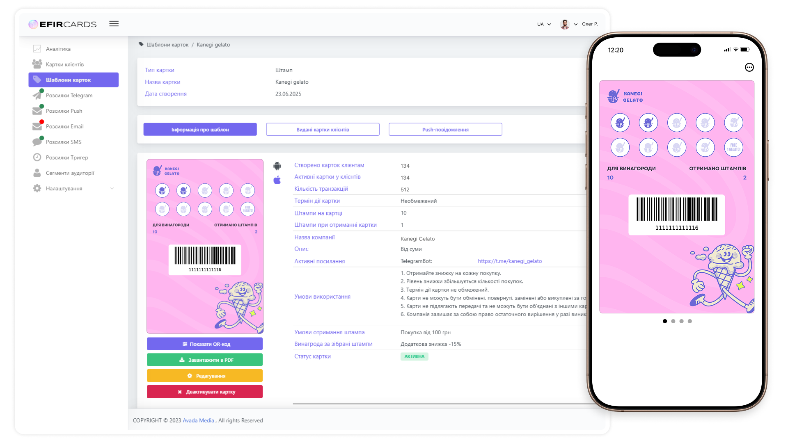Click the Kanegi gelato card preview
Image resolution: width=788 pixels, height=443 pixels.
(x=205, y=246)
